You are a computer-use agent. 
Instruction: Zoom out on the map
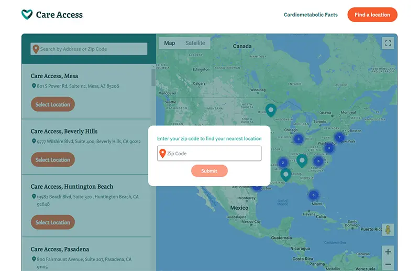click(388, 265)
